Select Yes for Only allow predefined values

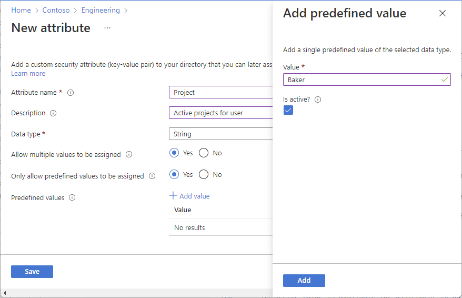coord(174,174)
